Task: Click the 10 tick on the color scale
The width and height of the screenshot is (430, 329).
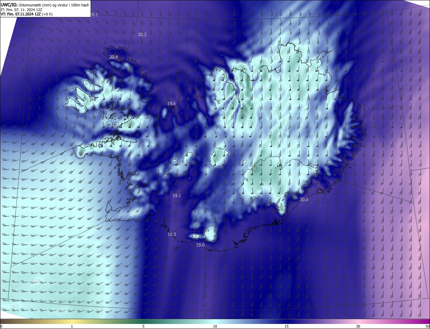Action: [x=215, y=327]
